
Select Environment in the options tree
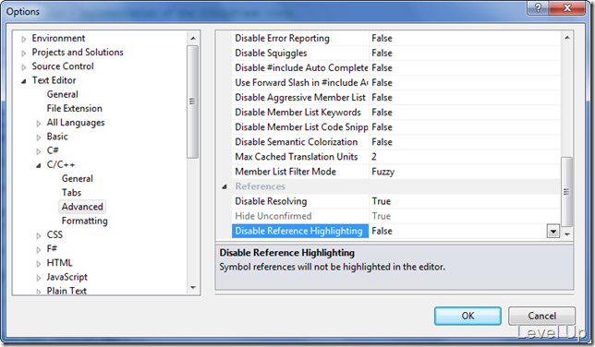point(58,39)
